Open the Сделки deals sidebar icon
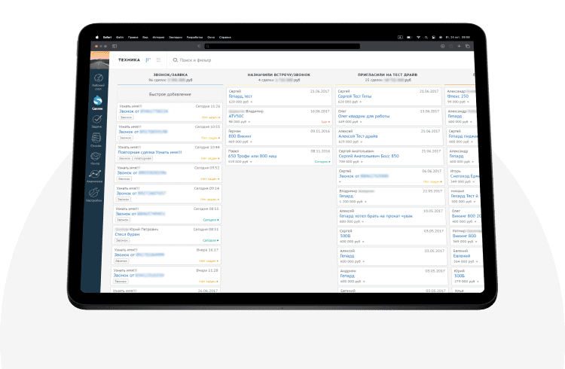This screenshot has height=369, width=565. click(x=97, y=101)
